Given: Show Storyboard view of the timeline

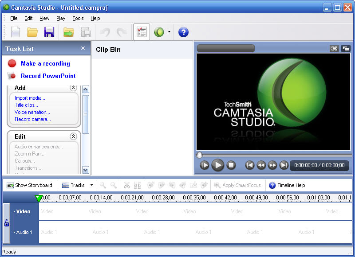Looking at the screenshot, I should coord(30,185).
